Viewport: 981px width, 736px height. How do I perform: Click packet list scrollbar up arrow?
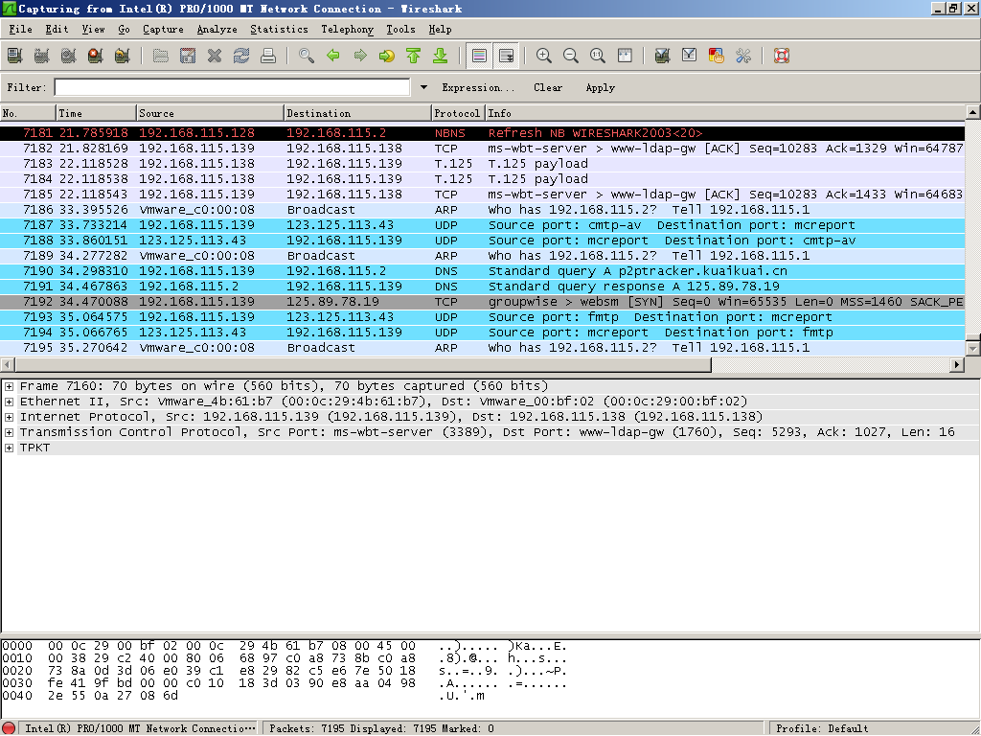(x=973, y=112)
